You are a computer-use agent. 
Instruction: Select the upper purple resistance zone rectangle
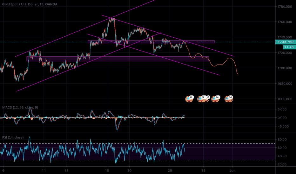[x=151, y=42]
